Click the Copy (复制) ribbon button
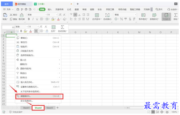180x115 pixels. (x=13, y=19)
